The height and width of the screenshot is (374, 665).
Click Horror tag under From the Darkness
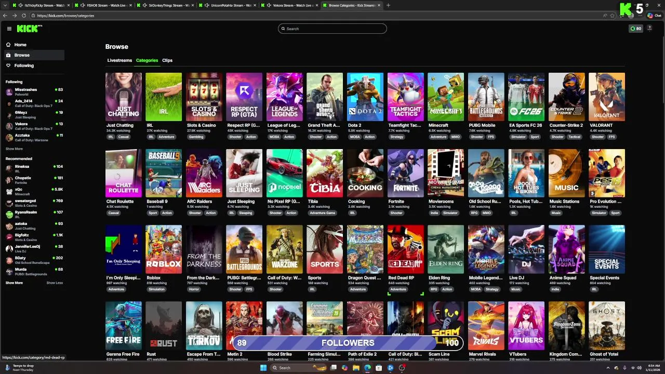point(194,289)
